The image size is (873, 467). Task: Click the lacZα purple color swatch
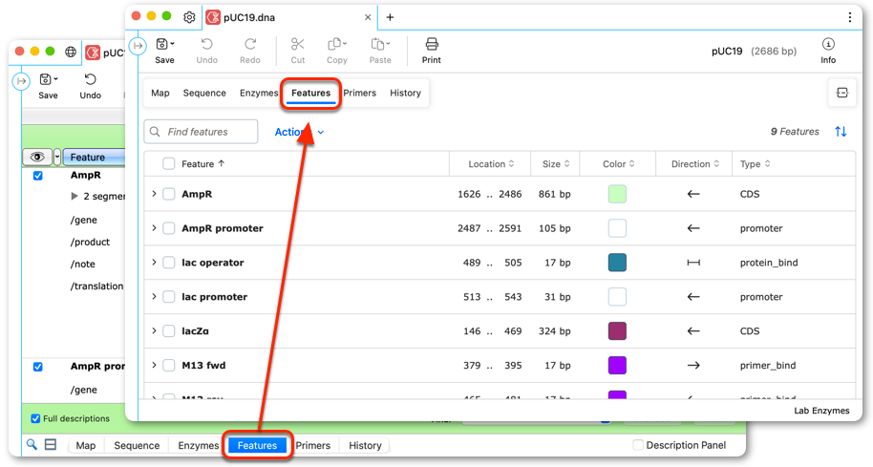pos(617,331)
